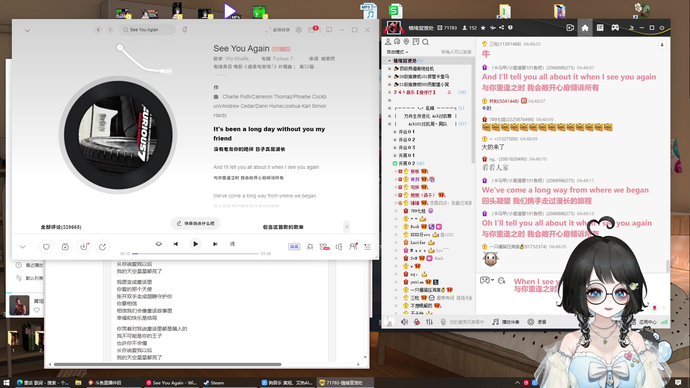
Task: Open 最近播放 in the music sidebar
Action: pyautogui.click(x=34, y=265)
